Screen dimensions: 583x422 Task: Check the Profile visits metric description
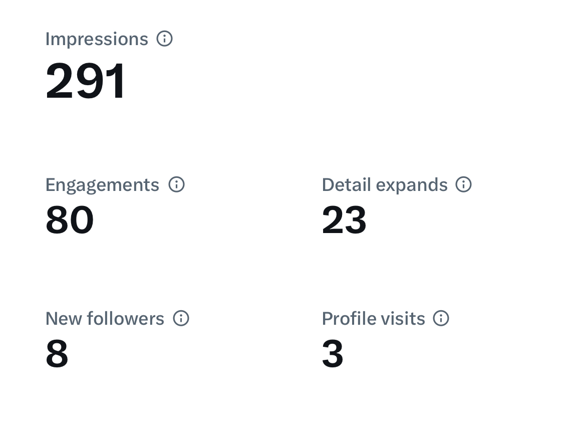coord(441,318)
